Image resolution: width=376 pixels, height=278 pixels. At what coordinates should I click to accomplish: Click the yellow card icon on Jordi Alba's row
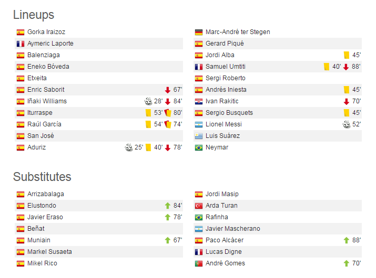[x=346, y=55]
